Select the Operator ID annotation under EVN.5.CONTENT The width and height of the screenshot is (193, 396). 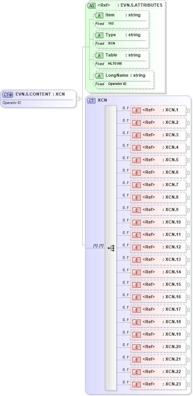[x=12, y=103]
